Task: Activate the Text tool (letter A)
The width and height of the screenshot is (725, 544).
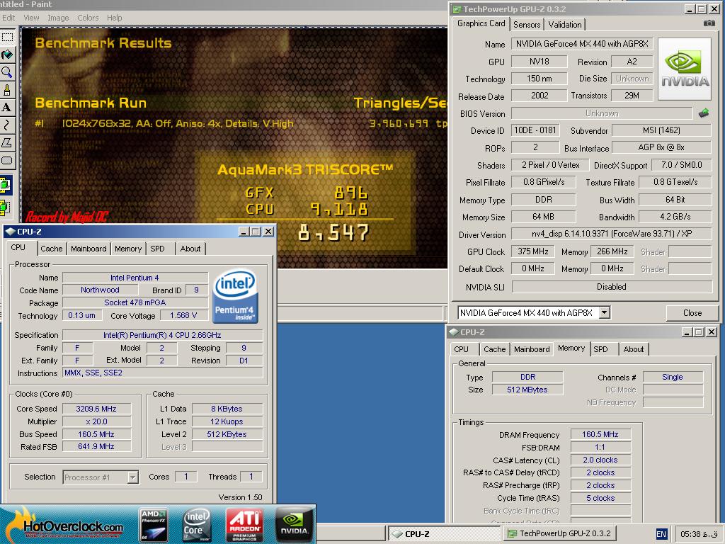Action: [x=7, y=108]
